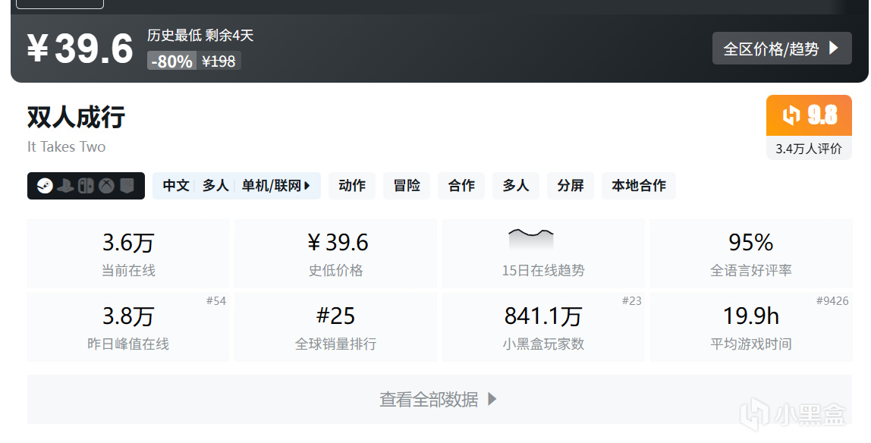Select the Epic Games platform icon

[127, 185]
